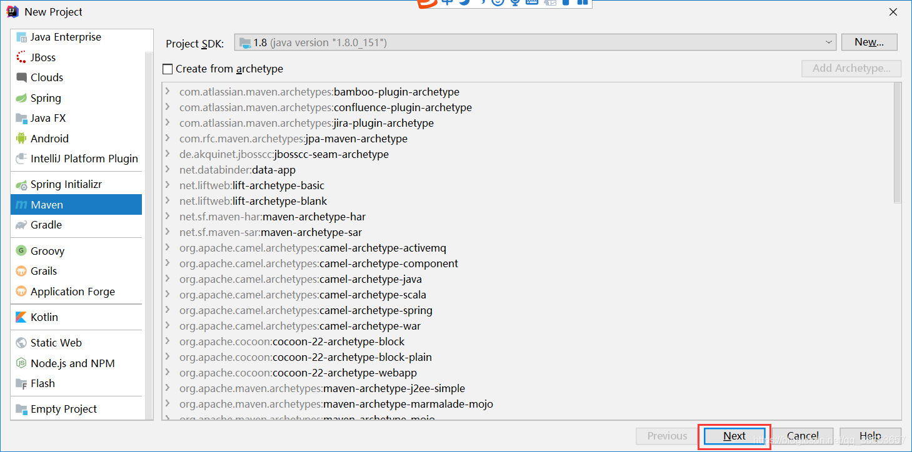This screenshot has height=452, width=912.
Task: Select maven-archetype-sar row
Action: click(527, 232)
